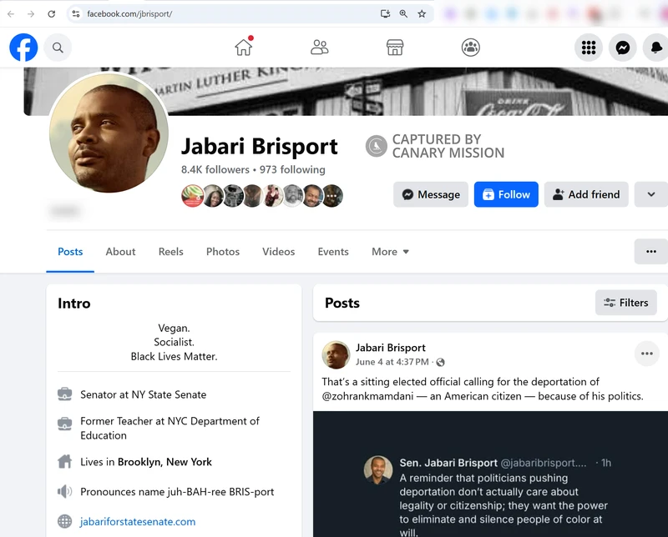Click the Facebook search magnifier
668x537 pixels.
(x=58, y=48)
